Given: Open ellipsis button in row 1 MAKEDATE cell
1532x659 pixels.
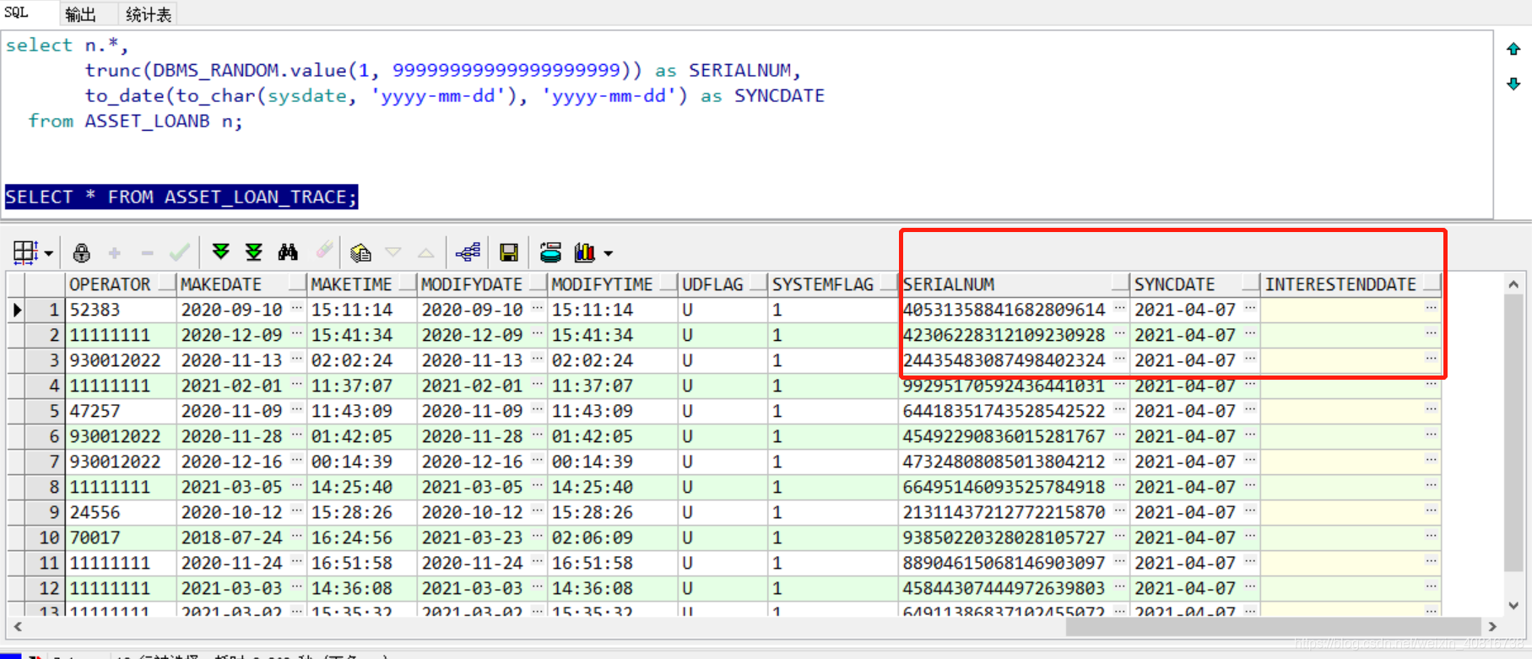Looking at the screenshot, I should tap(297, 308).
